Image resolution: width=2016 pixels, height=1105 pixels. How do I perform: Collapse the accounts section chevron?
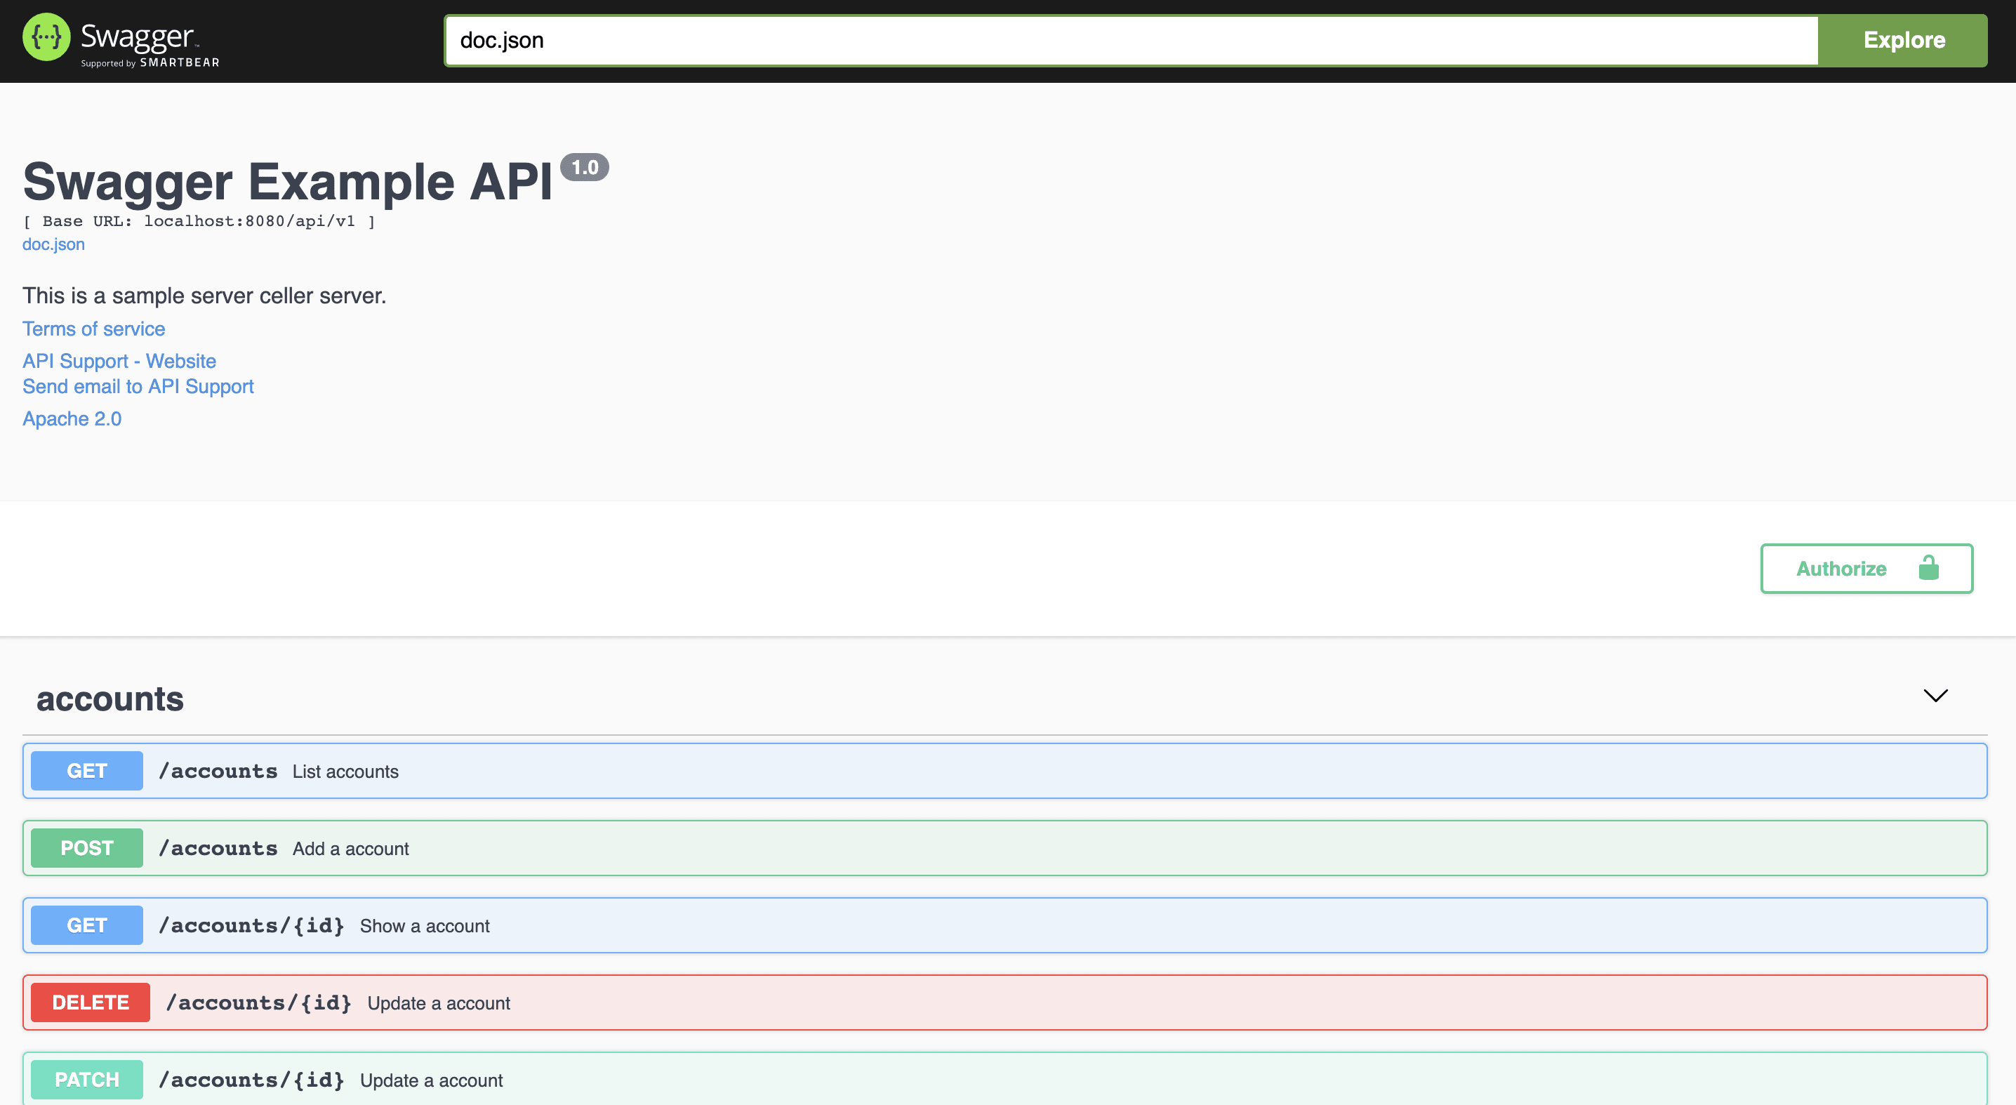click(1937, 696)
